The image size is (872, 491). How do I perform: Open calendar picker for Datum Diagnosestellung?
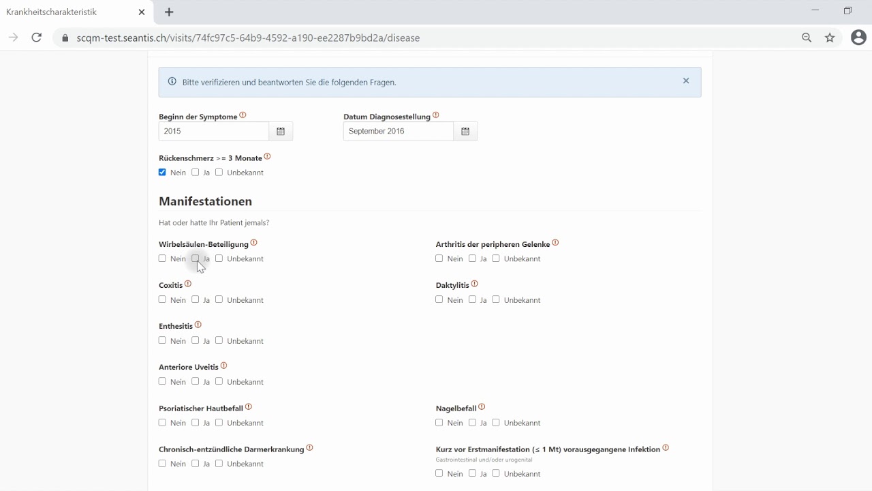pos(465,131)
